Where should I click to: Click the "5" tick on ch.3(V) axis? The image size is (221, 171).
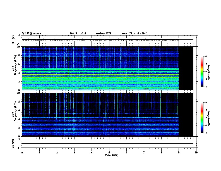point(19,139)
